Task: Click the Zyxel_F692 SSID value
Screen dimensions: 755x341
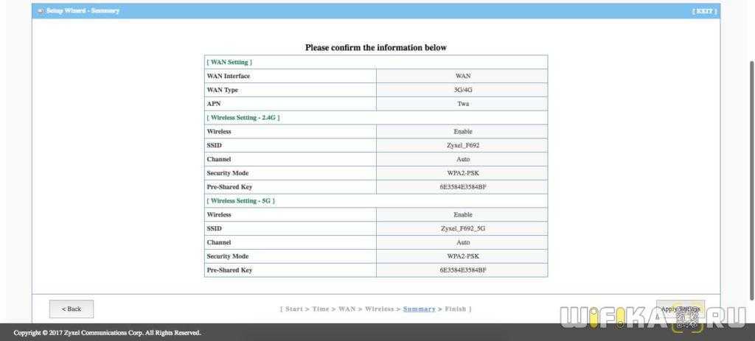Action: [x=462, y=145]
